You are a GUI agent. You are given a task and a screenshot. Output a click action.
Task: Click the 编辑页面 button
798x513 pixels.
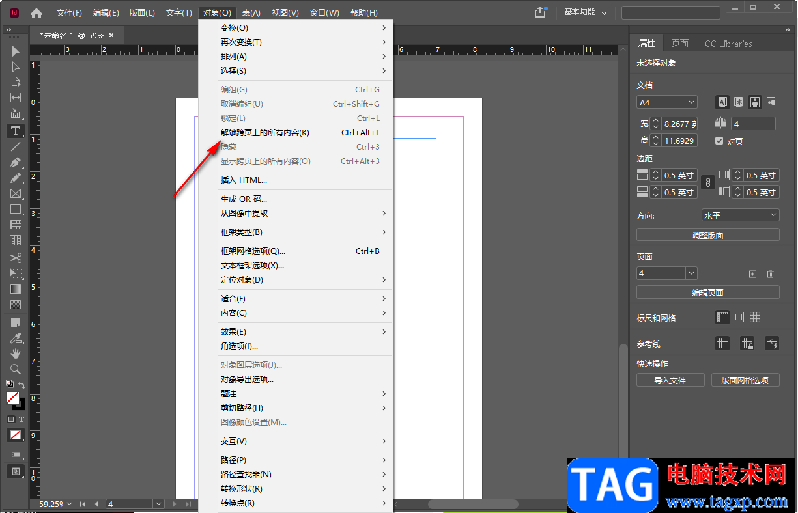707,292
